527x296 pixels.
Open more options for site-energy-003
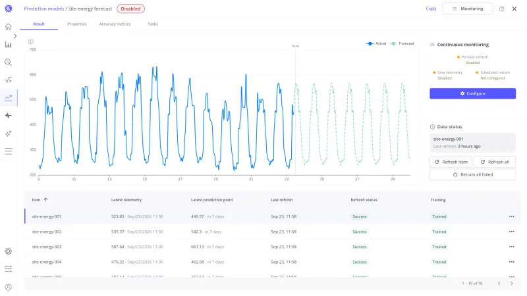coord(512,247)
